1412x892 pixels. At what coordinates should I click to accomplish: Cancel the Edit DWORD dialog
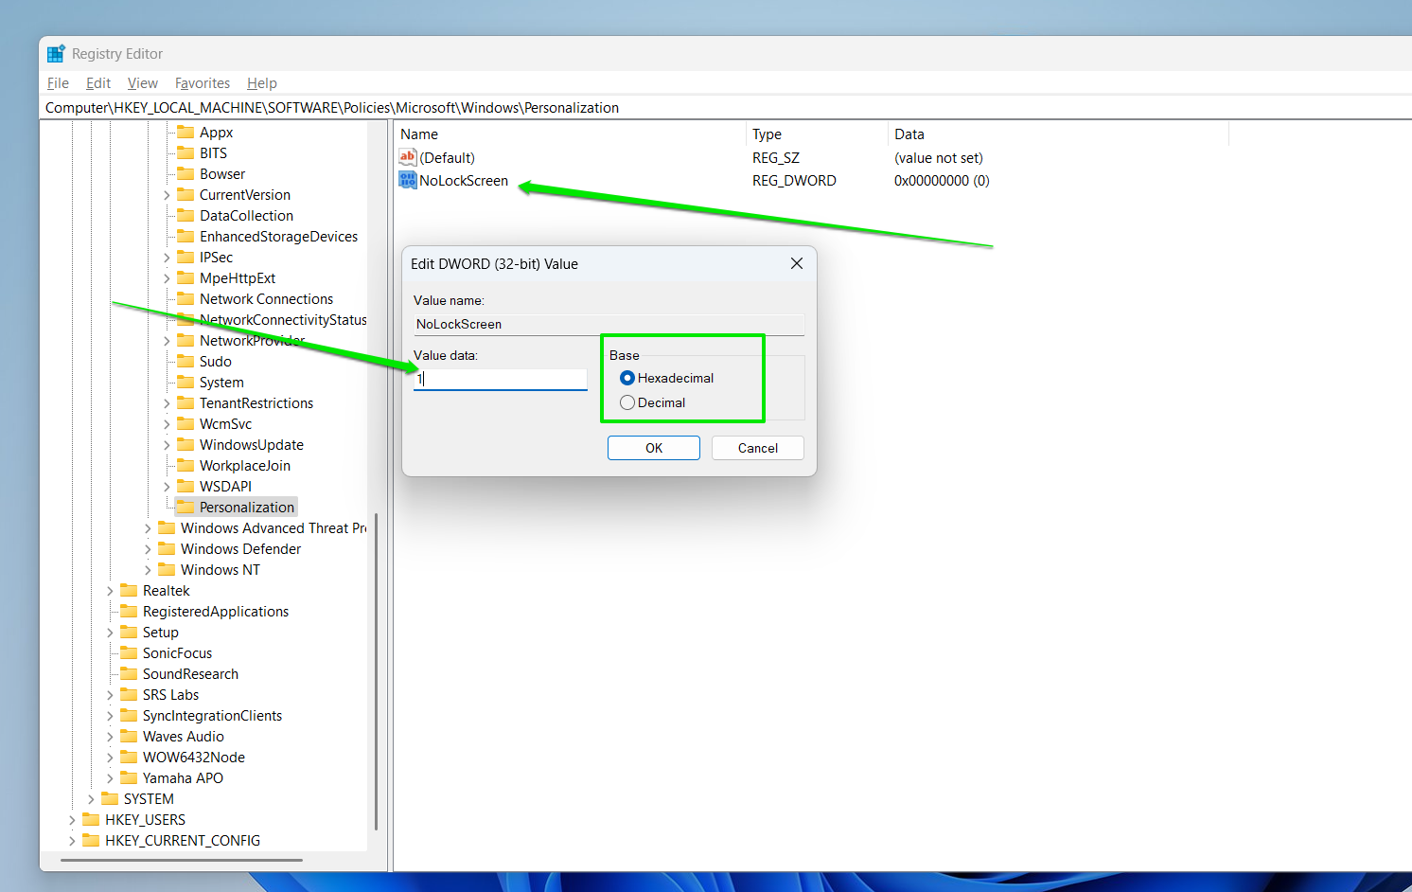tap(758, 448)
